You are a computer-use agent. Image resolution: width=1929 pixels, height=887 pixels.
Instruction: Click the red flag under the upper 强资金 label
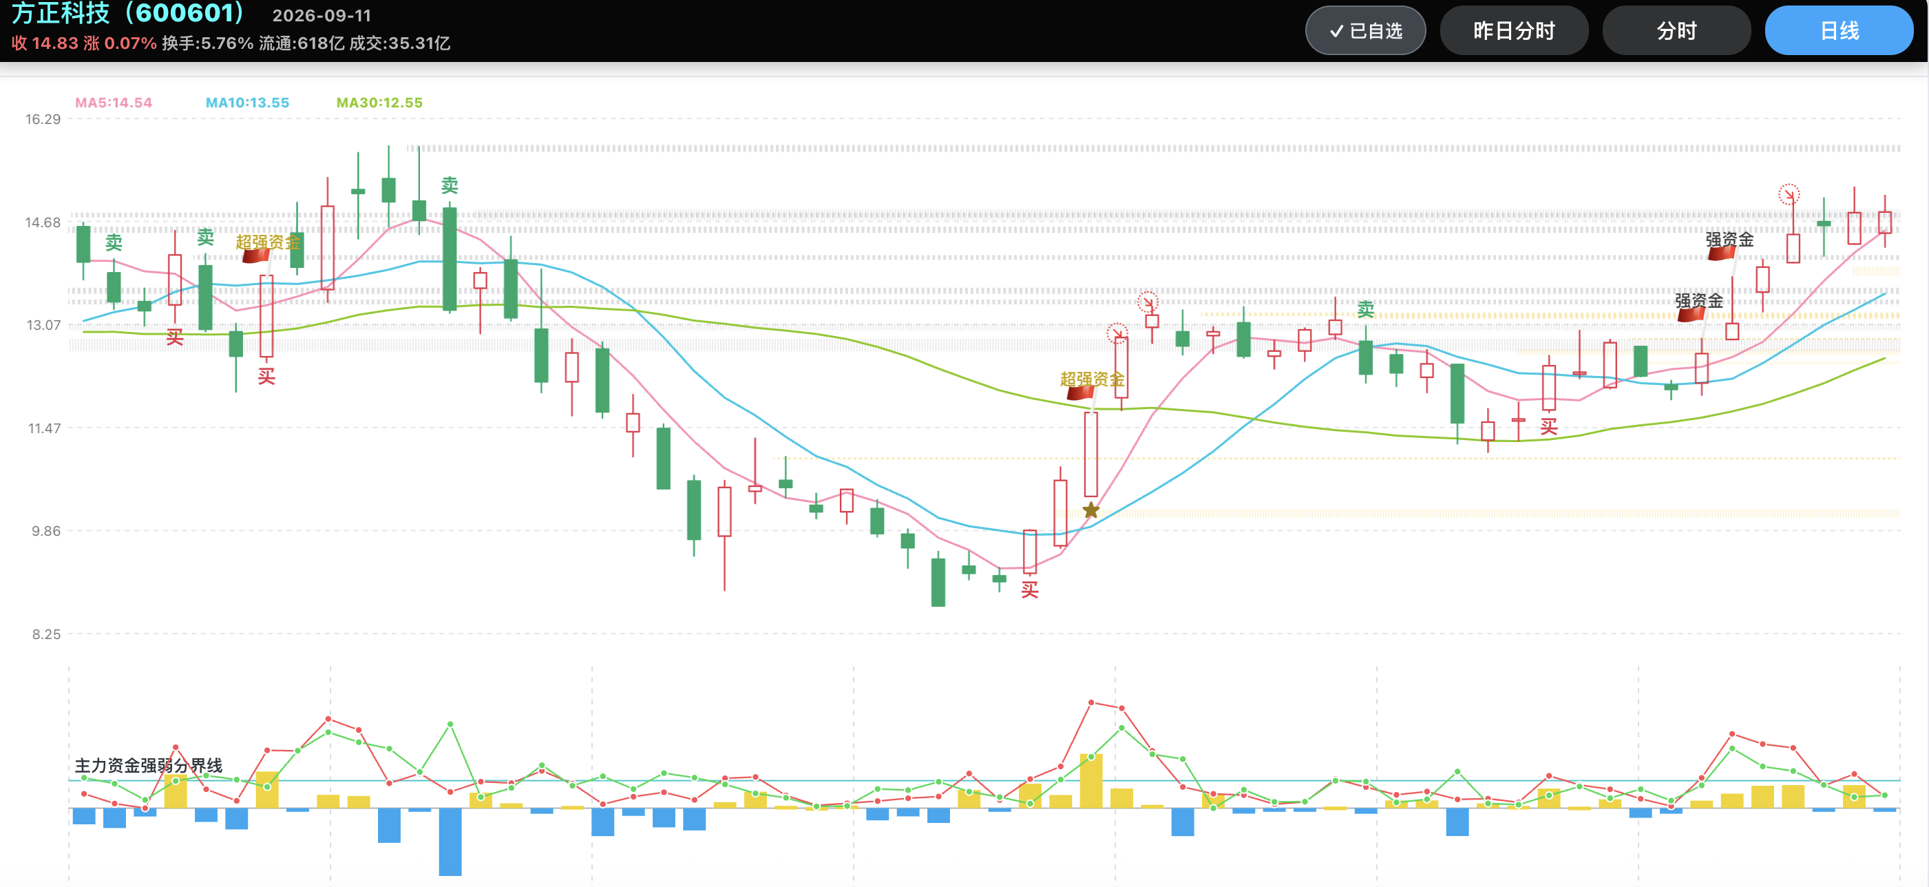click(x=1721, y=253)
